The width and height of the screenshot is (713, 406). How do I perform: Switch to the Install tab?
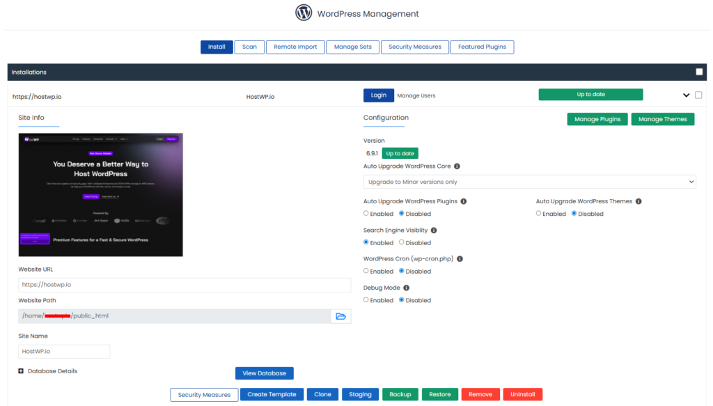pos(217,47)
